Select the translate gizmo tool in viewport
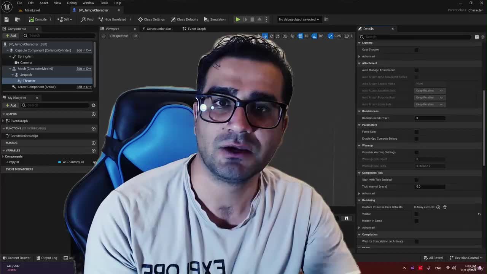This screenshot has height=274, width=487. pos(265,36)
